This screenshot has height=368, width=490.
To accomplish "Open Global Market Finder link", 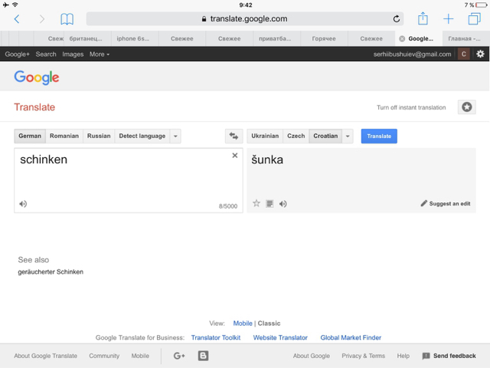I will [351, 337].
